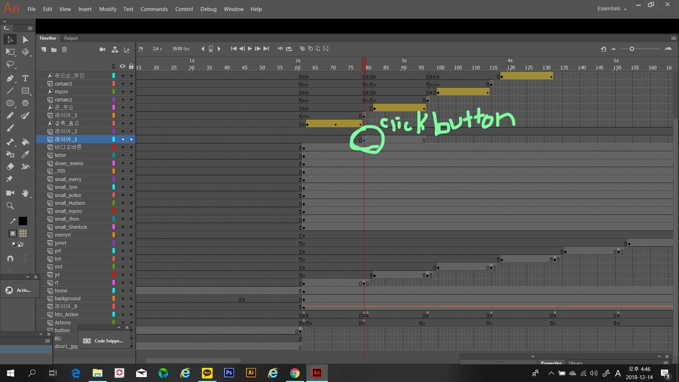Viewport: 679px width, 382px height.
Task: Select the Text tool
Action: tap(25, 78)
